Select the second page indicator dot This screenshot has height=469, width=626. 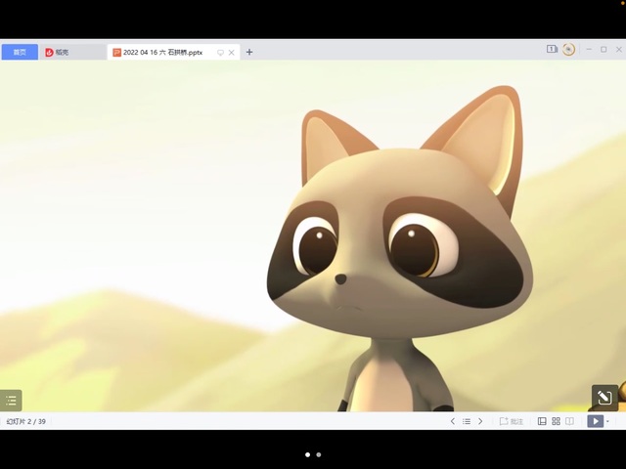(318, 454)
